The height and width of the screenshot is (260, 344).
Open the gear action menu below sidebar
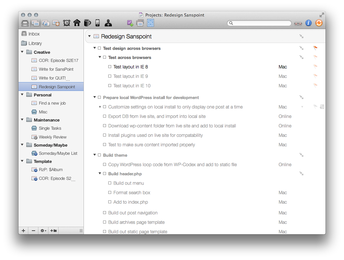pos(43,231)
